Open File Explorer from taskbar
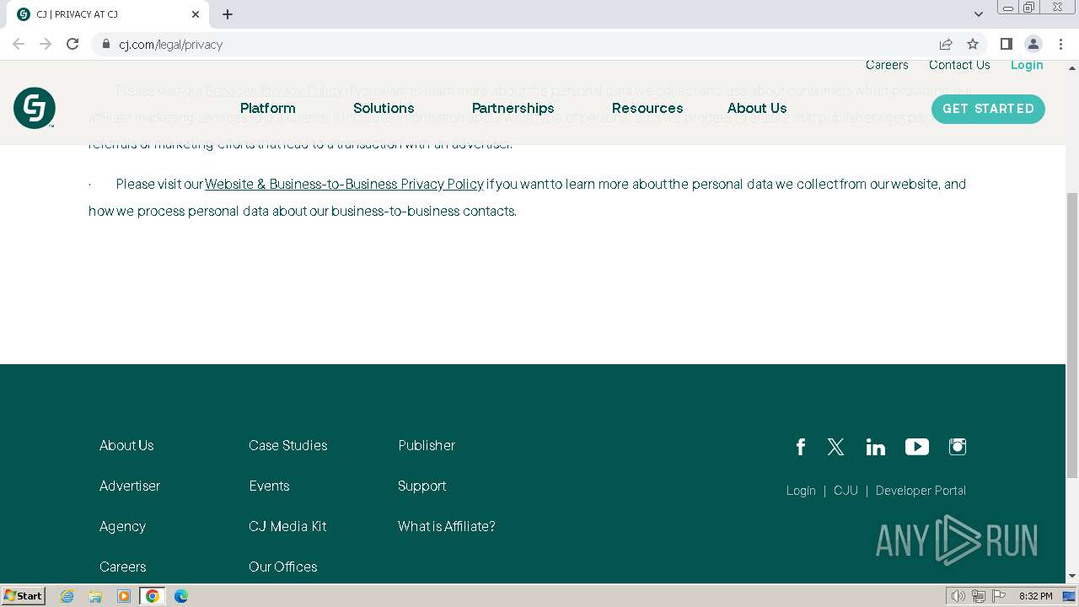 click(95, 596)
